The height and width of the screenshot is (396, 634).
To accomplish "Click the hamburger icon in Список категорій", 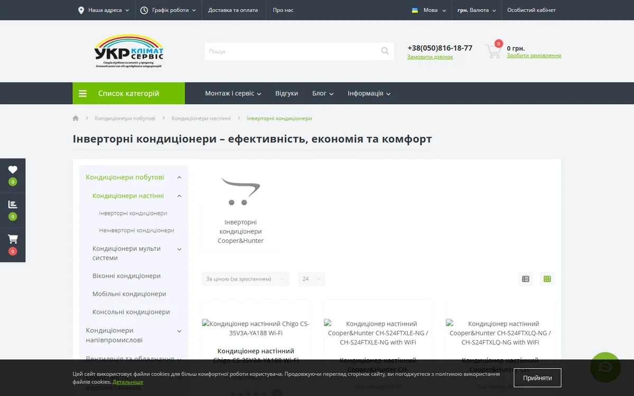I will click(x=82, y=93).
